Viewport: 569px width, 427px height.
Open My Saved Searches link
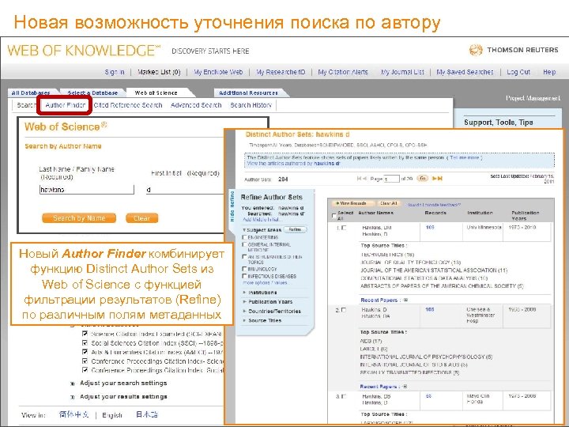click(x=465, y=72)
